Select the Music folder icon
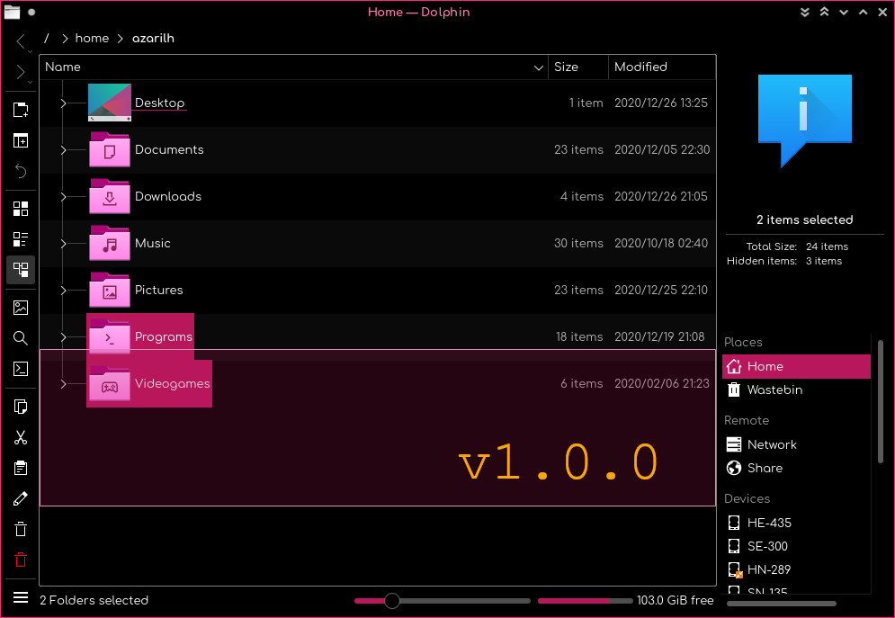895x618 pixels. pyautogui.click(x=110, y=243)
